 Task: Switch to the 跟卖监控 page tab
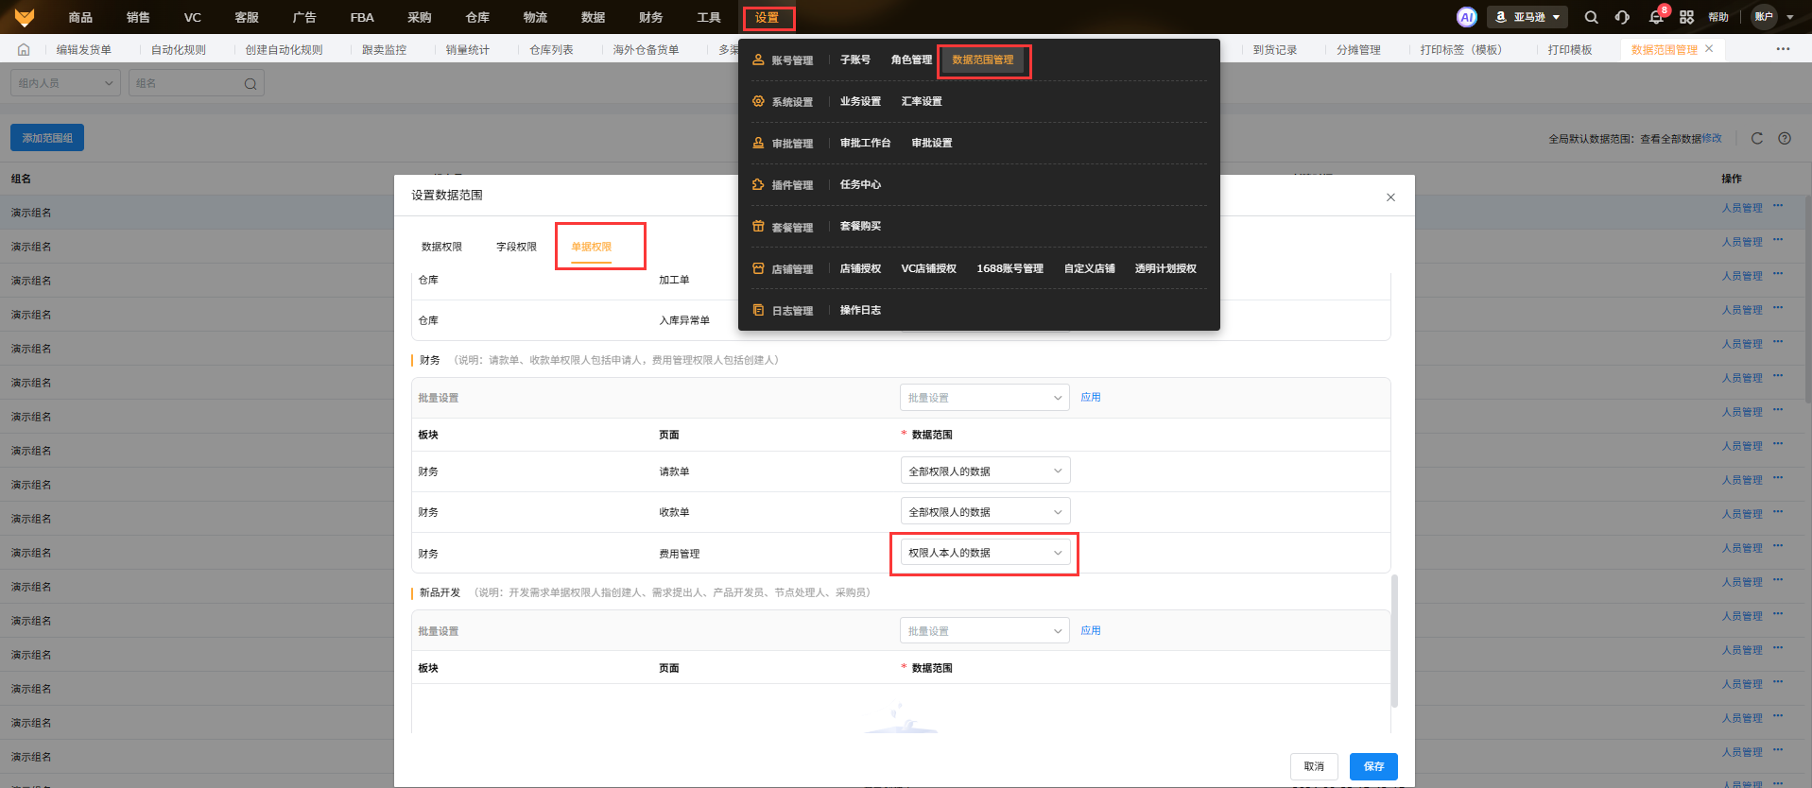pyautogui.click(x=384, y=50)
